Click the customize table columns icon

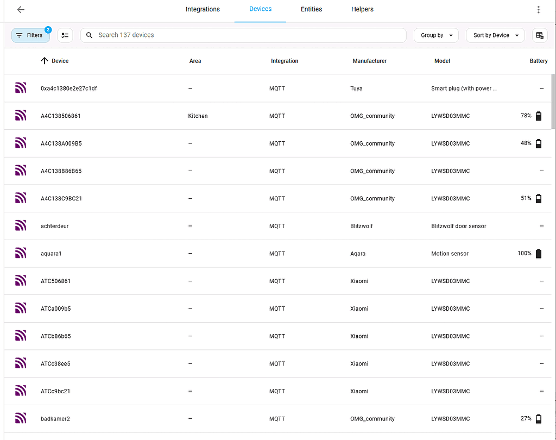coord(540,35)
